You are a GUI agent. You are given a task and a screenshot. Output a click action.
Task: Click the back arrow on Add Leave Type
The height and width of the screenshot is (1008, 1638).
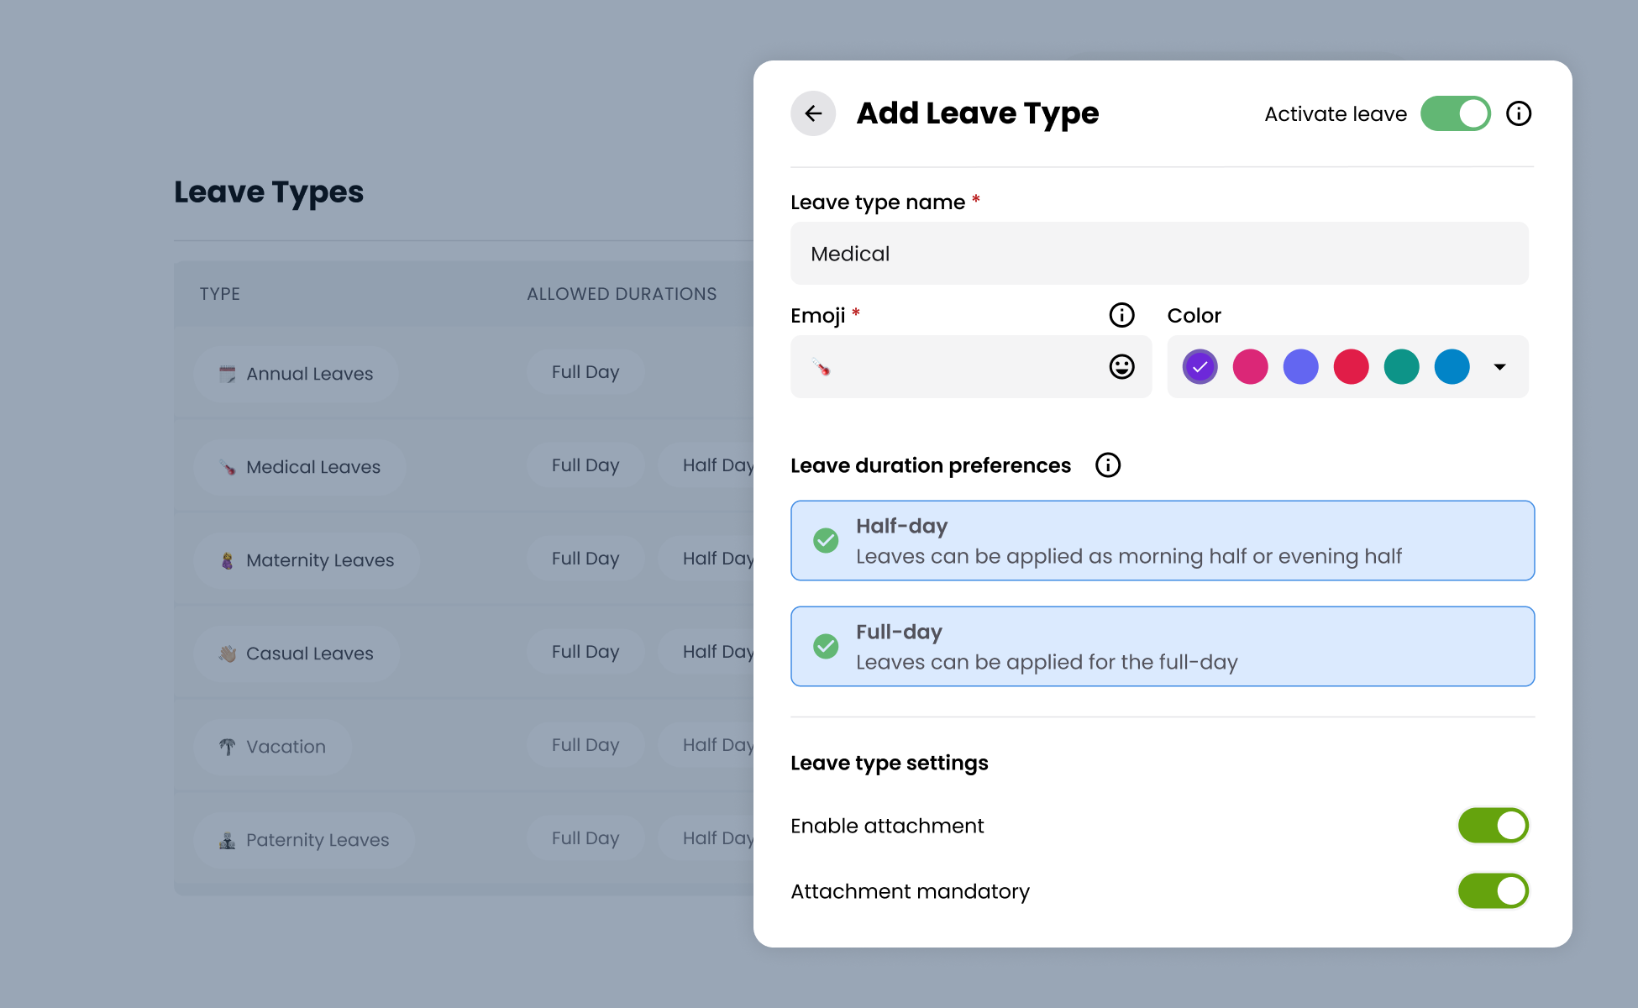[x=812, y=113]
